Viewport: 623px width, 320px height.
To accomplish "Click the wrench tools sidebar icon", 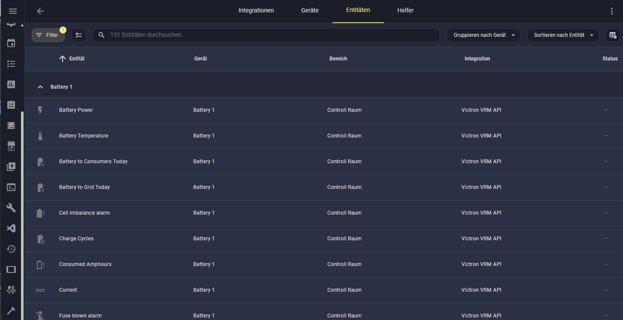I will coord(12,208).
